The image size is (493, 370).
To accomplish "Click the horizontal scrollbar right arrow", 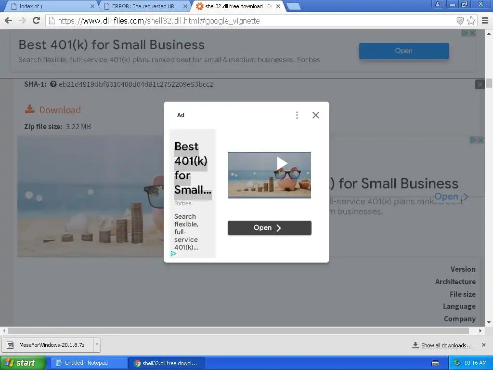I will tap(480, 330).
